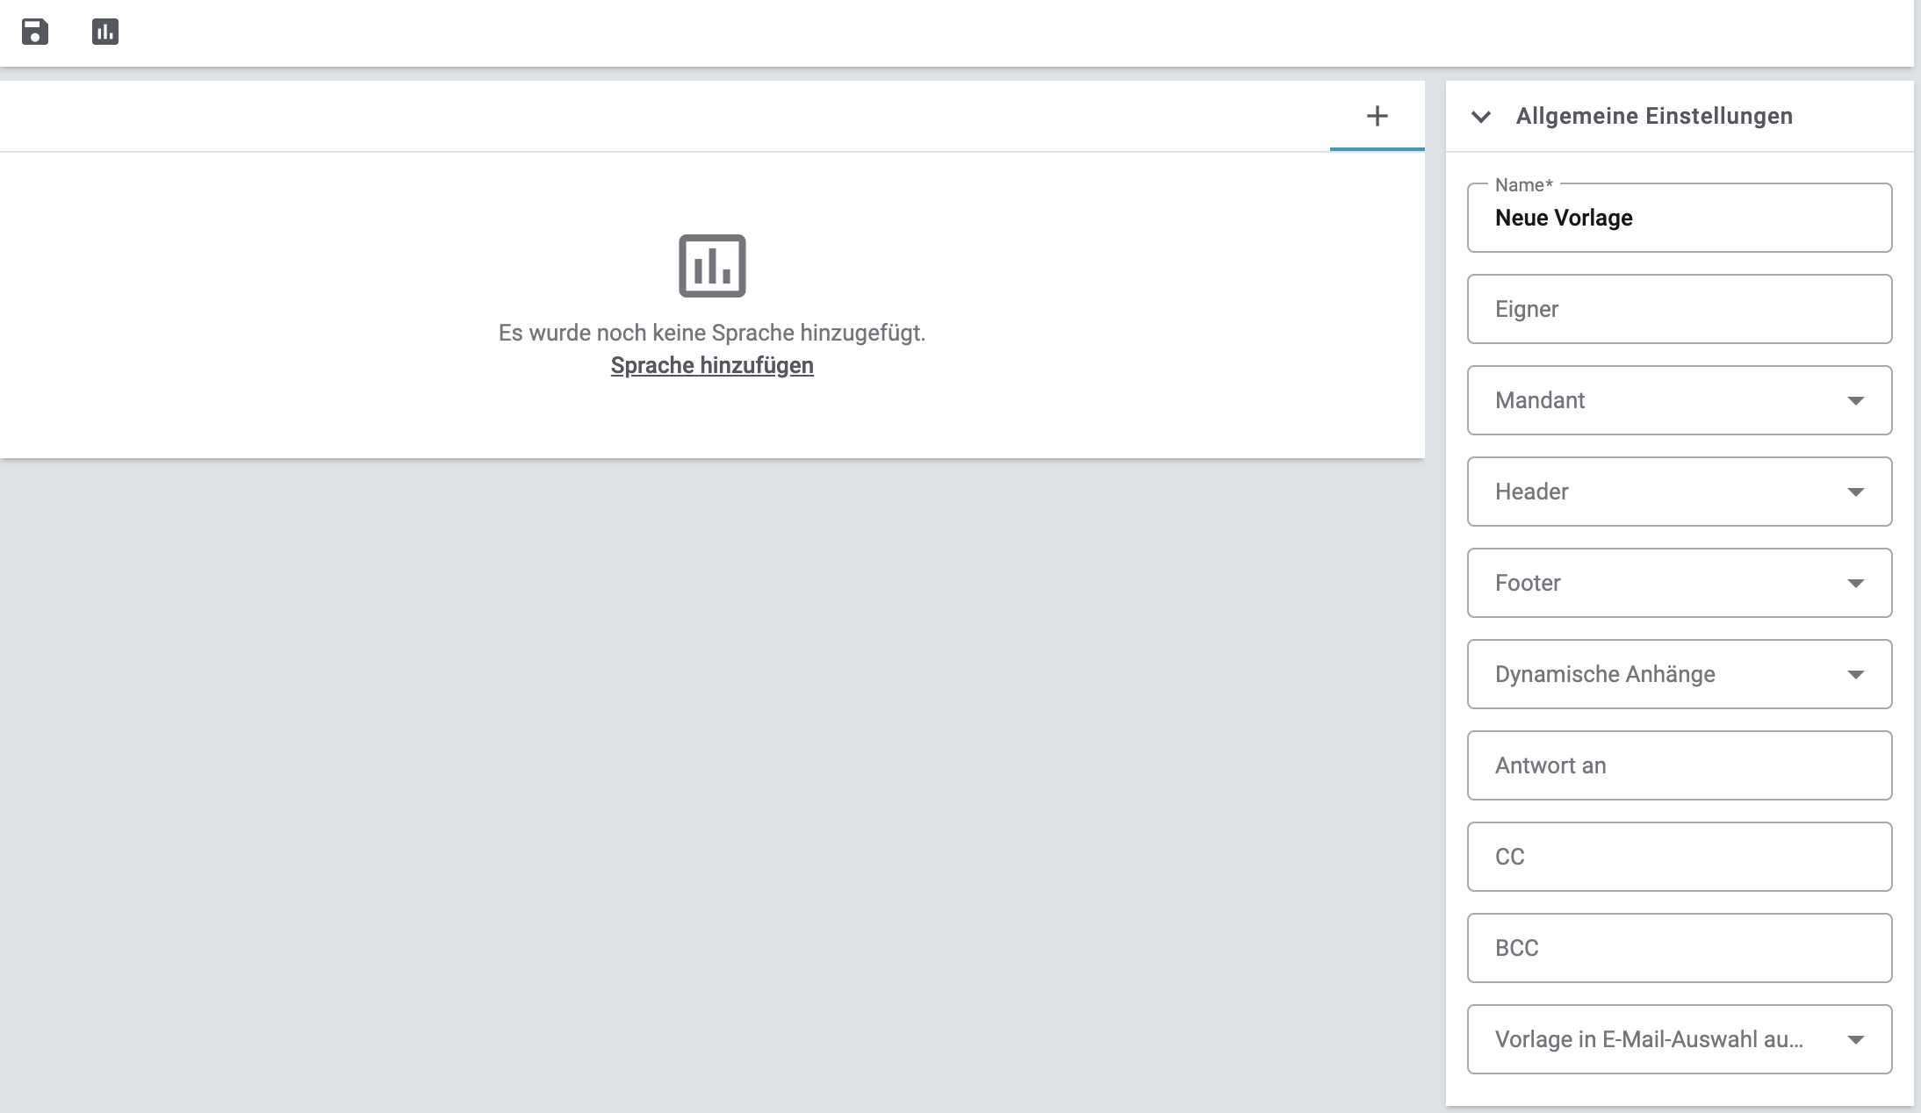This screenshot has width=1921, height=1113.
Task: Open the Dynamische Anhänge dropdown arrow
Action: (1855, 674)
